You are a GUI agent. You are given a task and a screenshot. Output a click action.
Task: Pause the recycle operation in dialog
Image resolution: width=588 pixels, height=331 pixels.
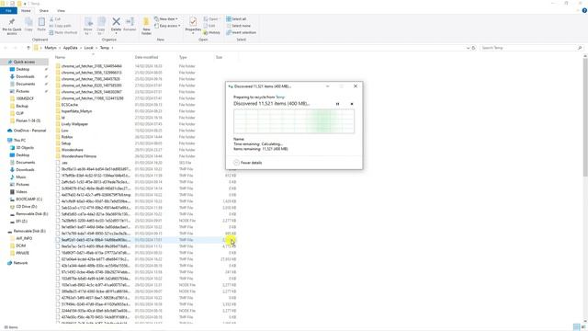click(337, 104)
